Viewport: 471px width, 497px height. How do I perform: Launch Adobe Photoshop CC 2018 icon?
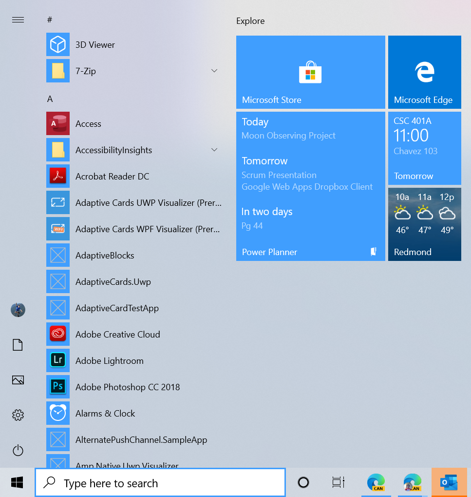[58, 386]
